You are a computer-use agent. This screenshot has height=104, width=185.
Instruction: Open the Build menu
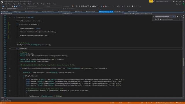pyautogui.click(x=20, y=4)
